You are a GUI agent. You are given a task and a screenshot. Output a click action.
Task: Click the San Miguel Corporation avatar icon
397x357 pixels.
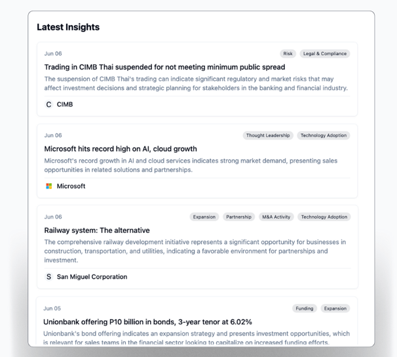tap(48, 277)
